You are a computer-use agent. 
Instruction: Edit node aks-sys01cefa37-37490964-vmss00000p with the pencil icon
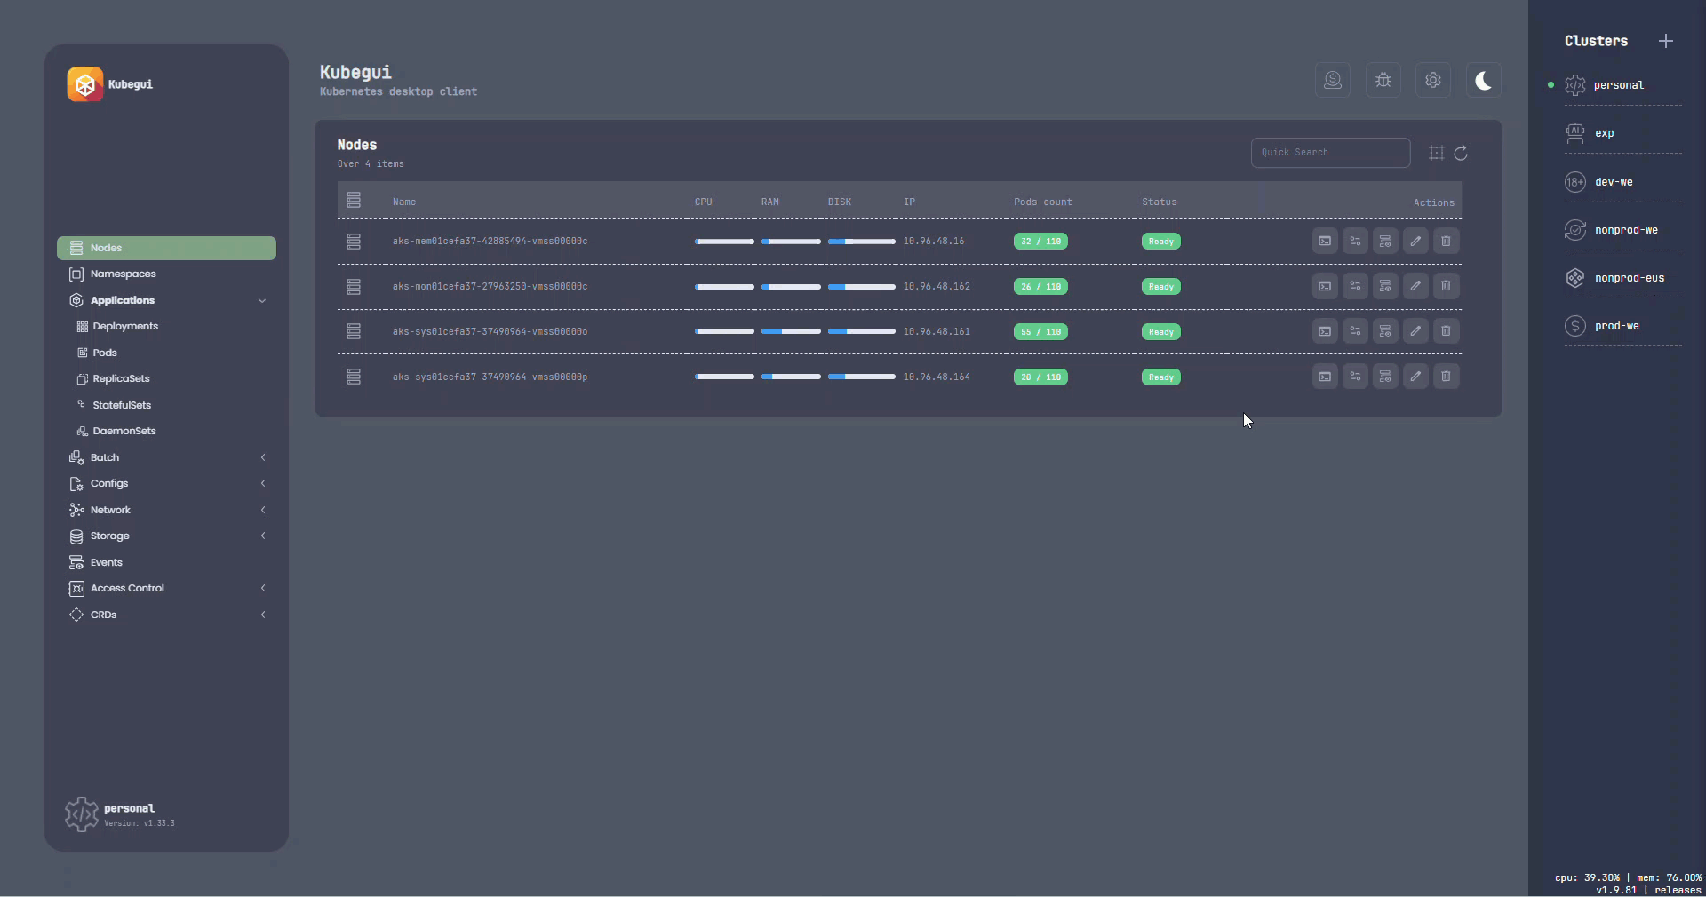pos(1415,377)
